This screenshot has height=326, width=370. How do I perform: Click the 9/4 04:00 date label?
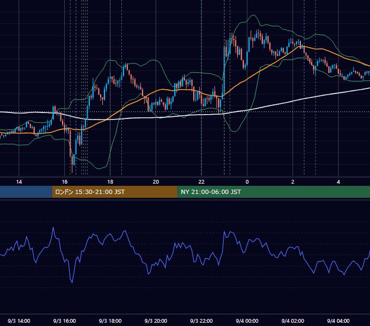[338, 321]
